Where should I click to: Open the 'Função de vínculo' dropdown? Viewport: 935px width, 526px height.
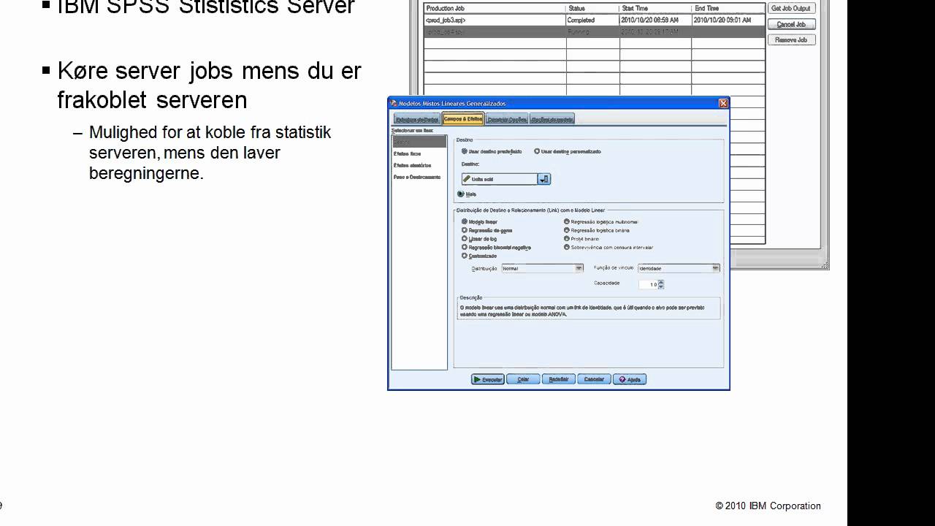click(x=679, y=268)
